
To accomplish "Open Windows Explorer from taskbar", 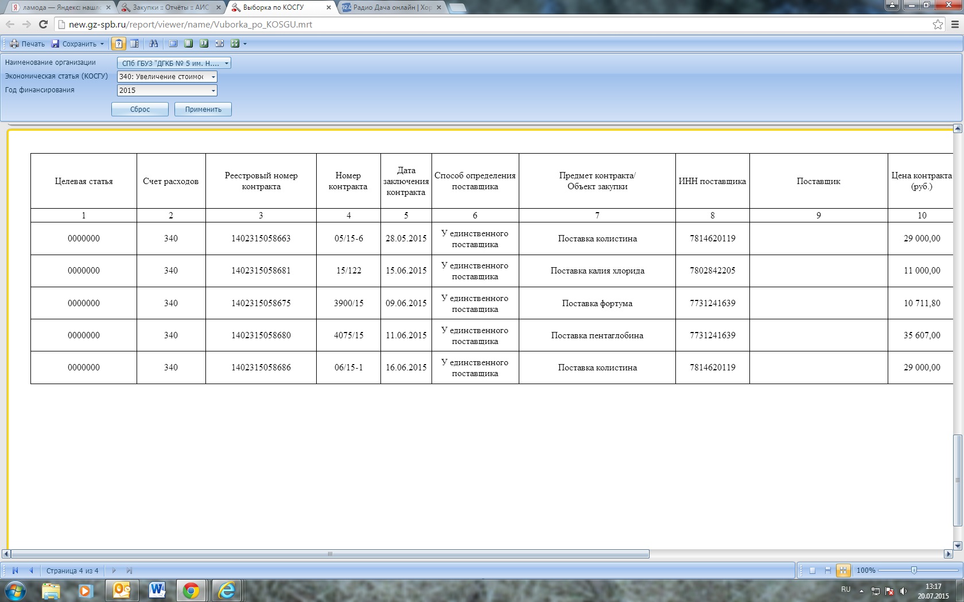I will click(51, 591).
